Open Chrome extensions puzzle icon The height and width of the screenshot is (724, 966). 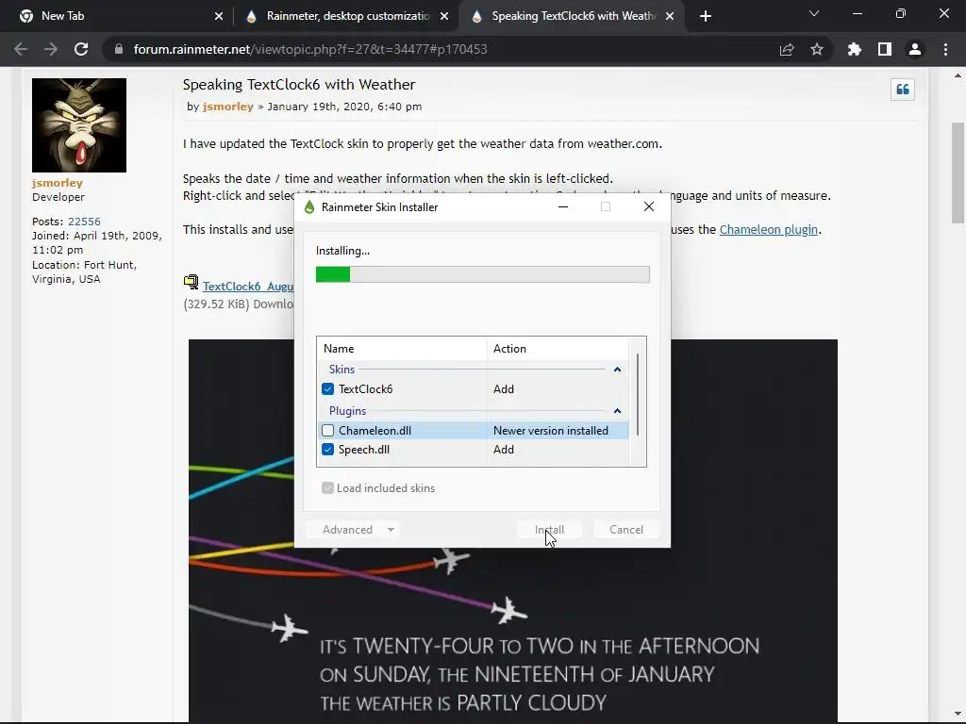tap(855, 49)
